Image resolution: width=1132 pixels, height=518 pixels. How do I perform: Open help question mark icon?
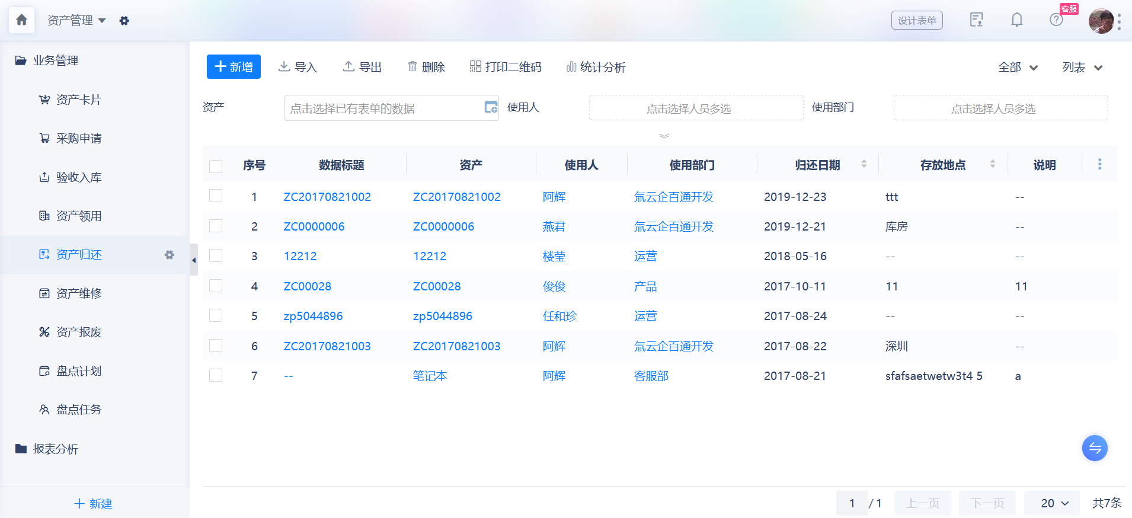click(1056, 20)
